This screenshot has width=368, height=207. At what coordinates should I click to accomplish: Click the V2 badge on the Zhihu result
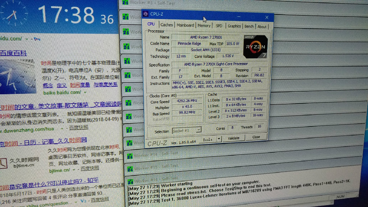tap(83, 201)
